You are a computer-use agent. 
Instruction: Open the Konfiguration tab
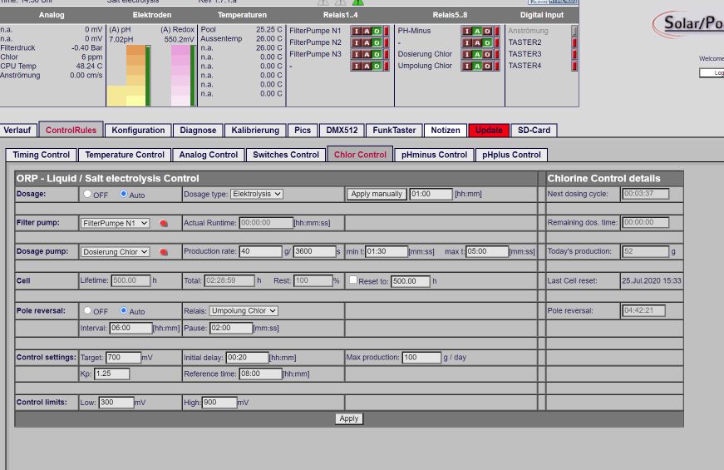(x=138, y=131)
